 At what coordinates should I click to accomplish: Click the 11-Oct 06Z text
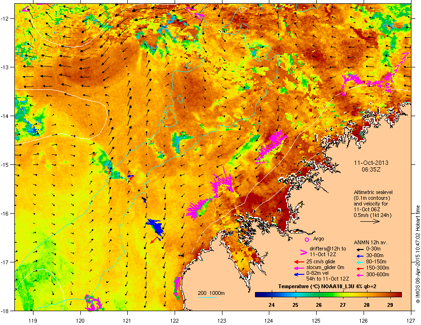pyautogui.click(x=367, y=210)
